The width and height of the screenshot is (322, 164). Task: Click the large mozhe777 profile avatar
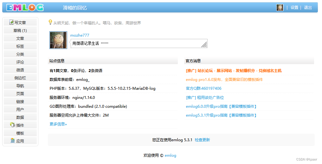pyautogui.click(x=58, y=40)
